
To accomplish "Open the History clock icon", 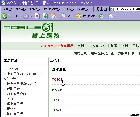I will point(101,16).
